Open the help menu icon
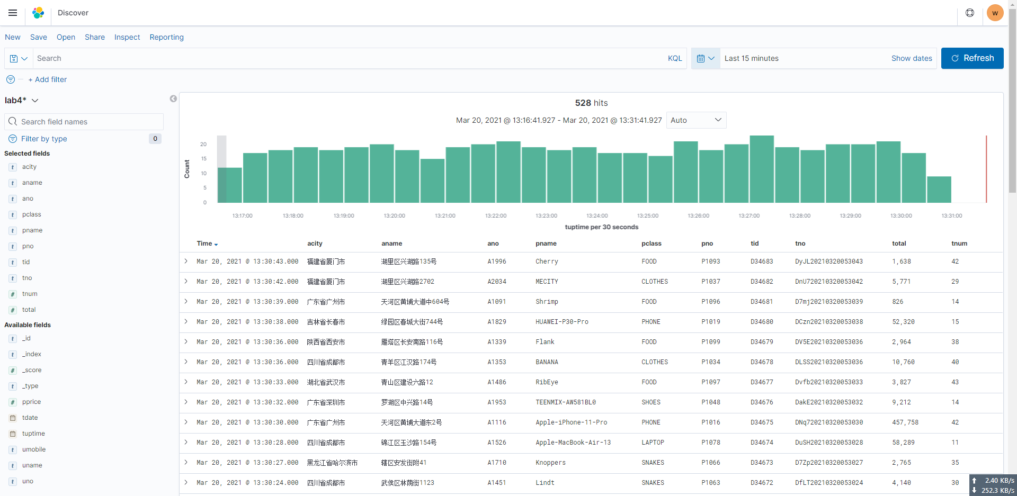 970,13
